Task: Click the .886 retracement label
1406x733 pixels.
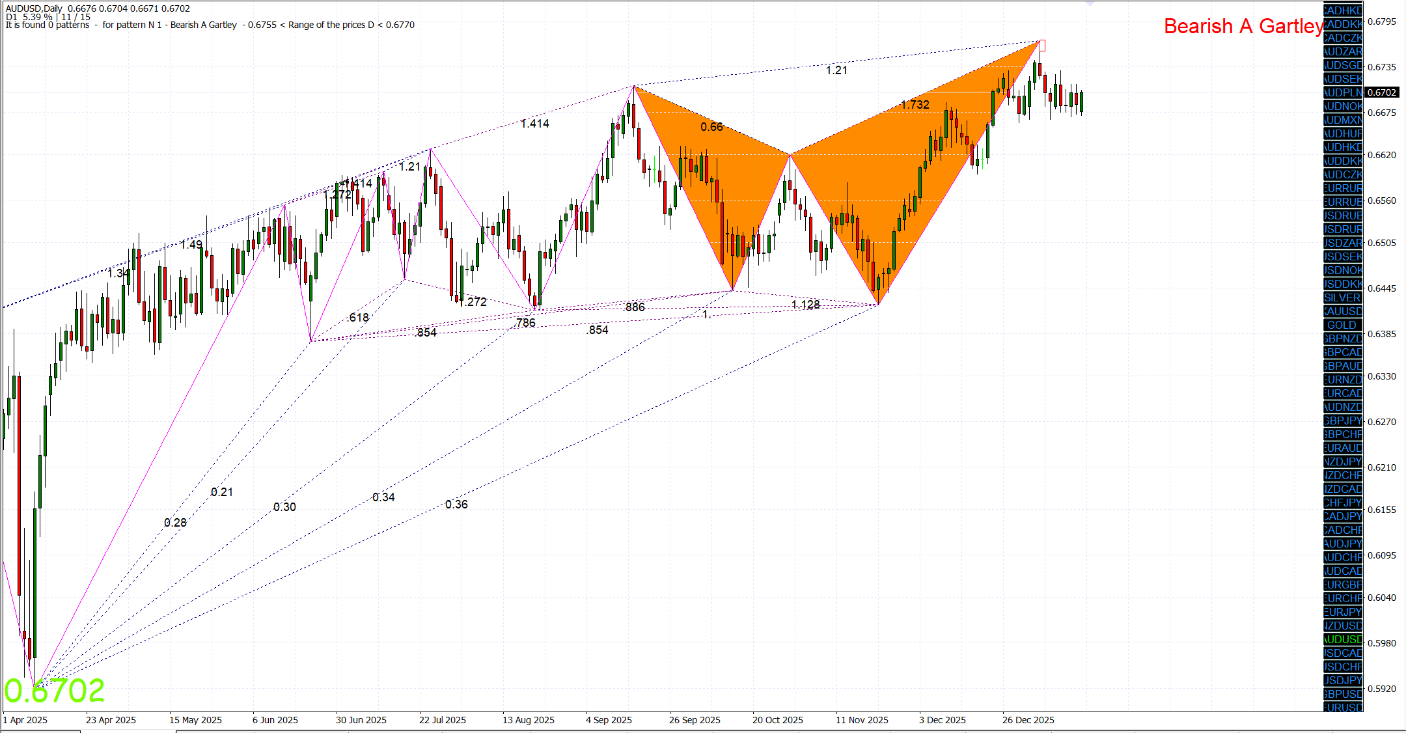Action: [x=634, y=307]
